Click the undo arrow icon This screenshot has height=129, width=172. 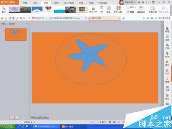point(21,18)
